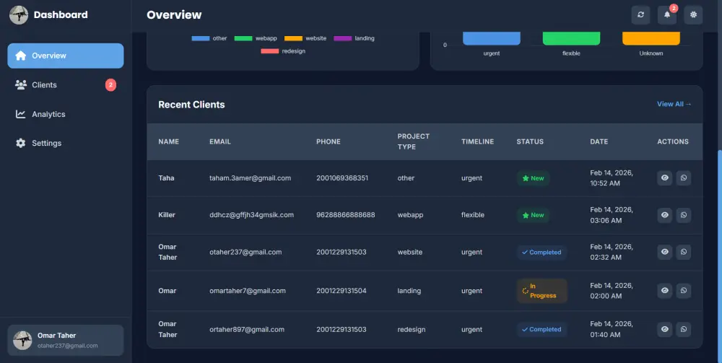The image size is (722, 363).
Task: Open WhatsApp for ortaher897@gmail.com row
Action: tap(683, 329)
